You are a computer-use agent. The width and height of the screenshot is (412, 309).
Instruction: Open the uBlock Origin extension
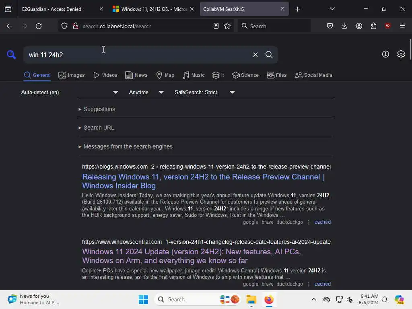[x=387, y=26]
